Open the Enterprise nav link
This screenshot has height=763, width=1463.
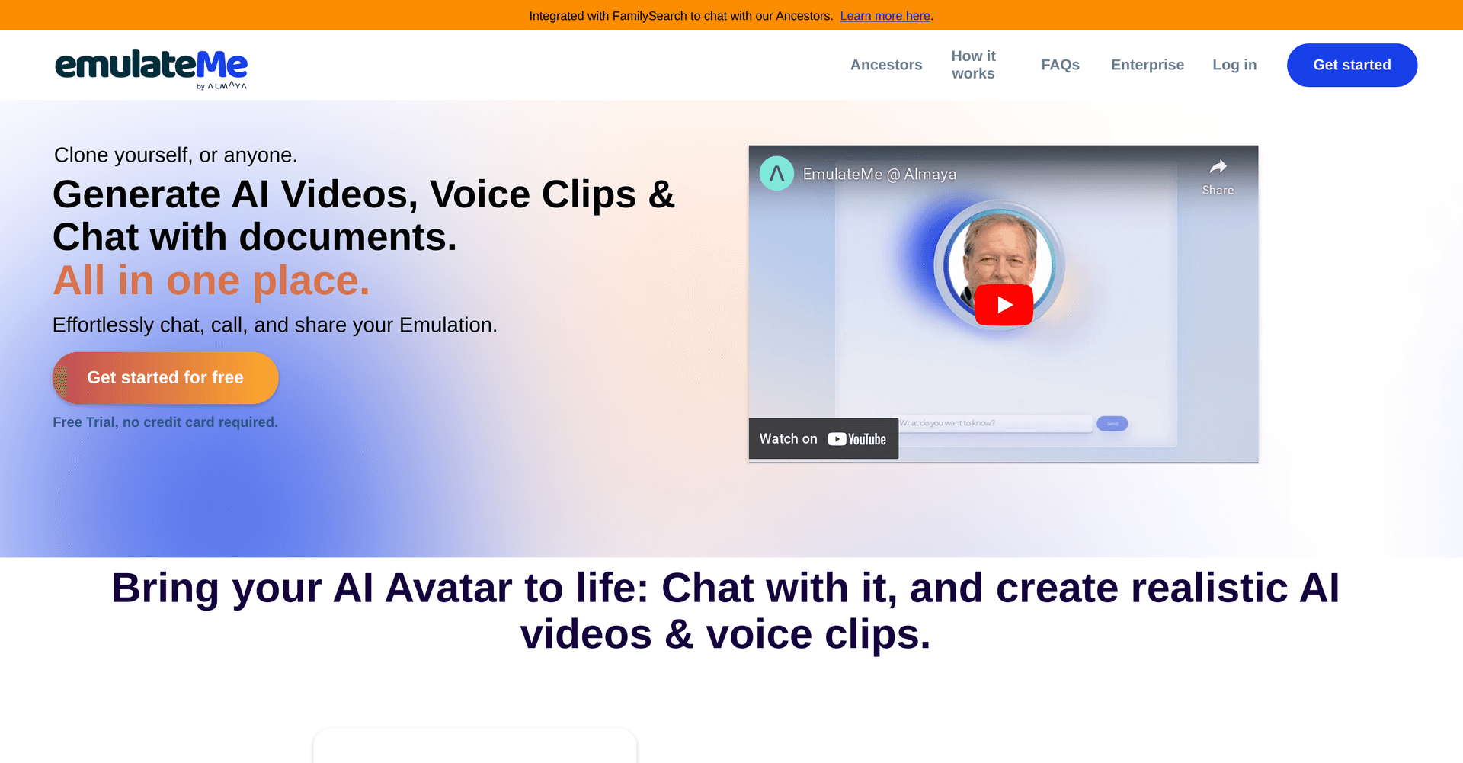point(1147,65)
